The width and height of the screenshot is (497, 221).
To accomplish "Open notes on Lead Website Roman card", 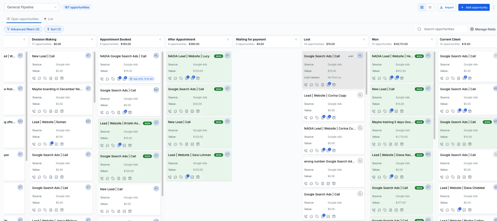I will 51,144.
